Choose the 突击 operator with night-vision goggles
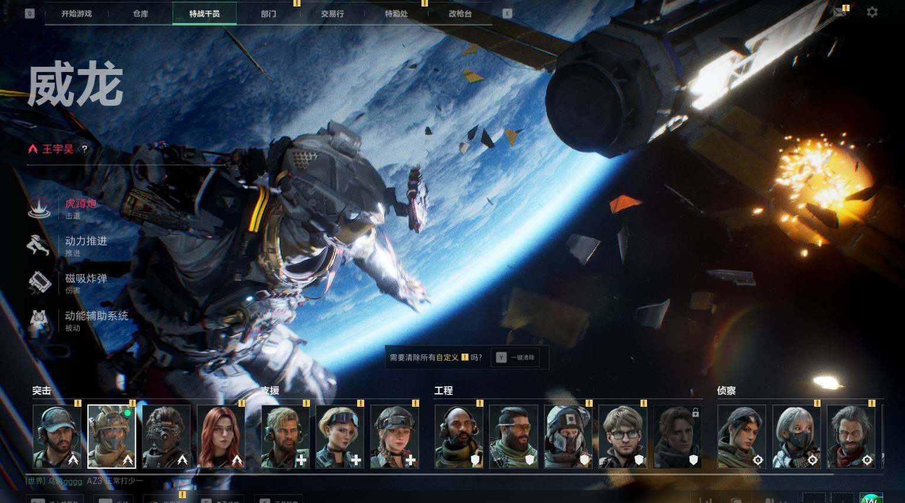 coord(166,436)
